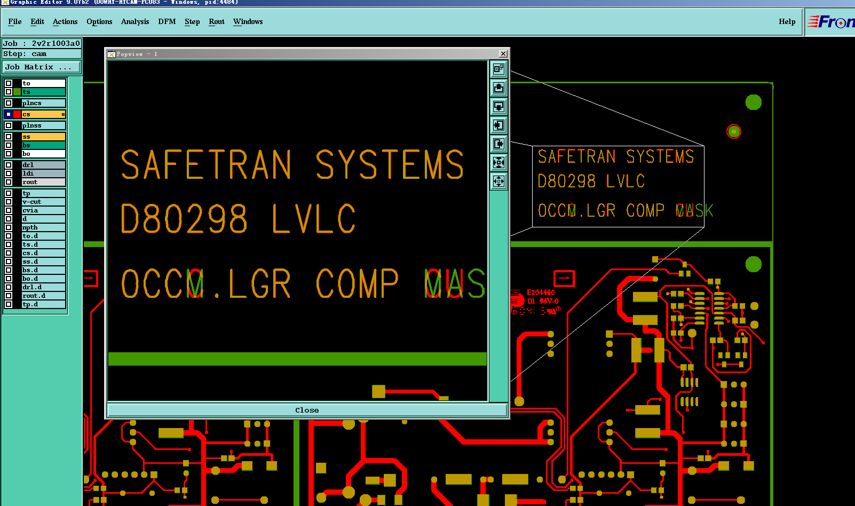
Task: Open the Rout menu
Action: click(217, 21)
